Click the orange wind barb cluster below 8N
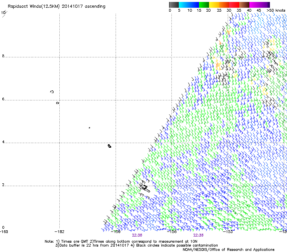The height and width of the screenshot is (252, 287). click(218, 65)
